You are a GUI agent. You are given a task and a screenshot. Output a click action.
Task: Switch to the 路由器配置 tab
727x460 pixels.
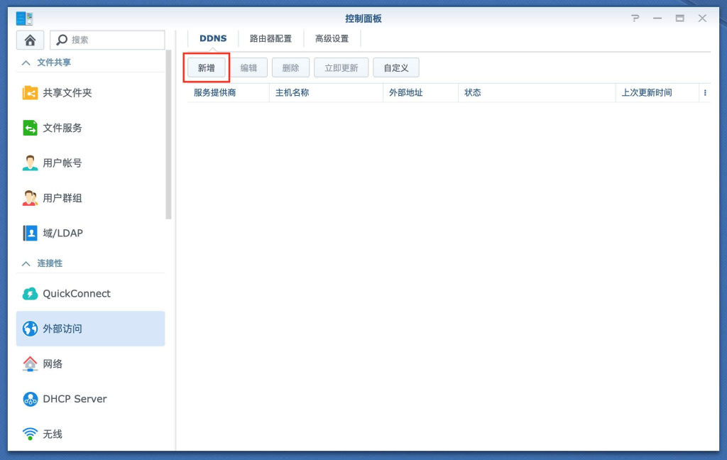270,38
